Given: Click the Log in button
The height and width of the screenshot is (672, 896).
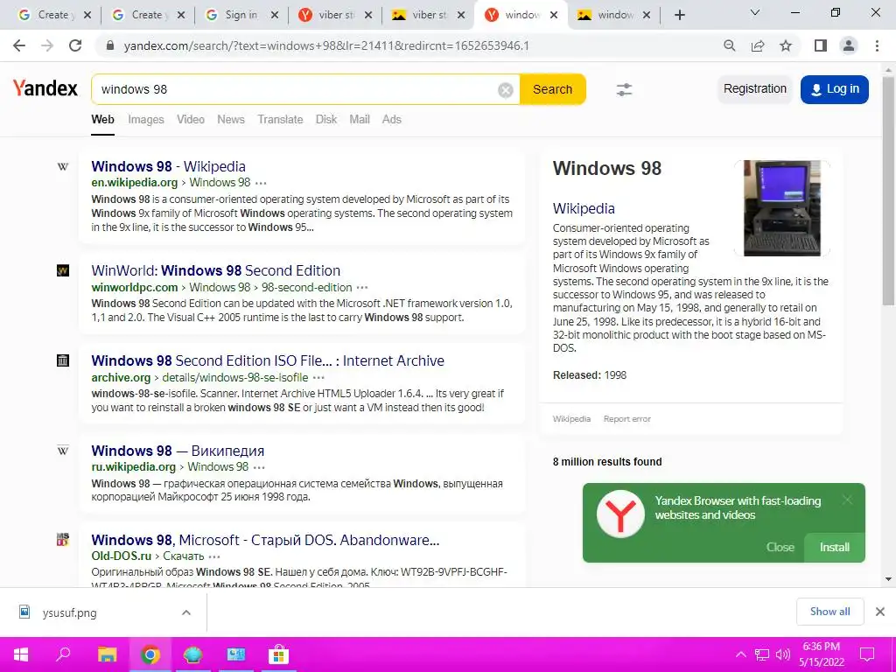Looking at the screenshot, I should [834, 89].
